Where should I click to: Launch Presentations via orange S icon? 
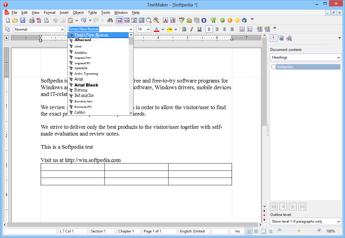[230, 21]
